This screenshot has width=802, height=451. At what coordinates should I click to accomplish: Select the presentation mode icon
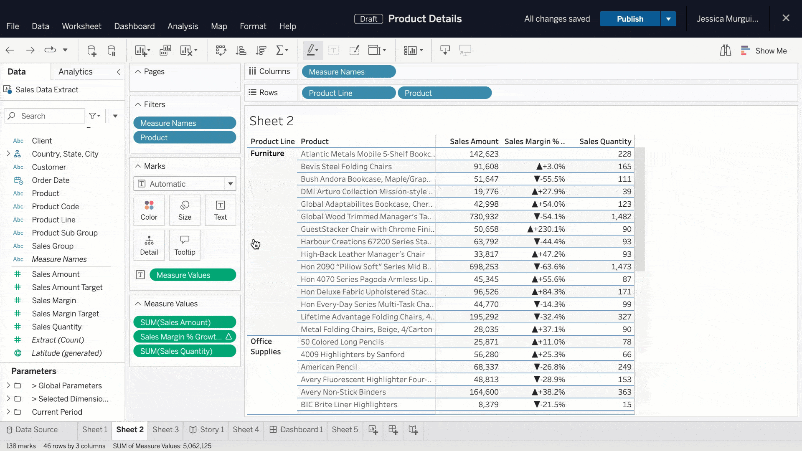[x=465, y=50]
